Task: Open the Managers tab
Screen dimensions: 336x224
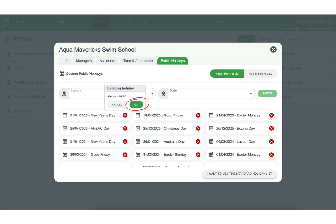Action: (84, 61)
